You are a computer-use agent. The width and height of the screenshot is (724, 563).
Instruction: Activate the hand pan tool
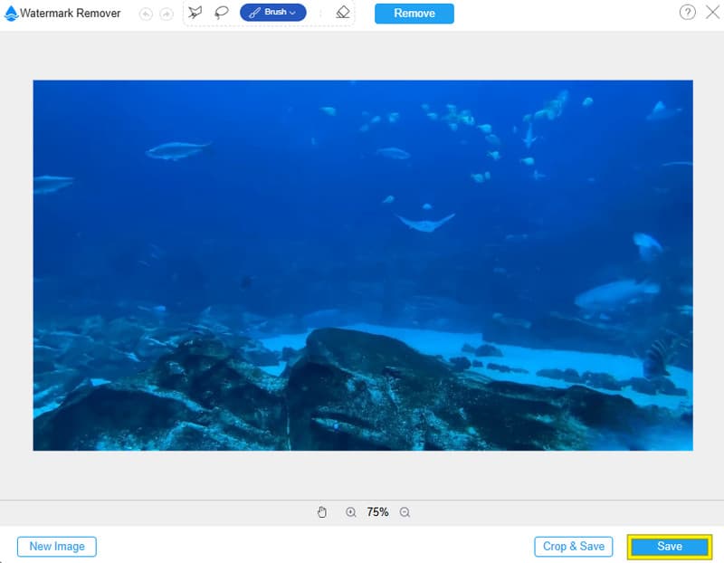(321, 512)
